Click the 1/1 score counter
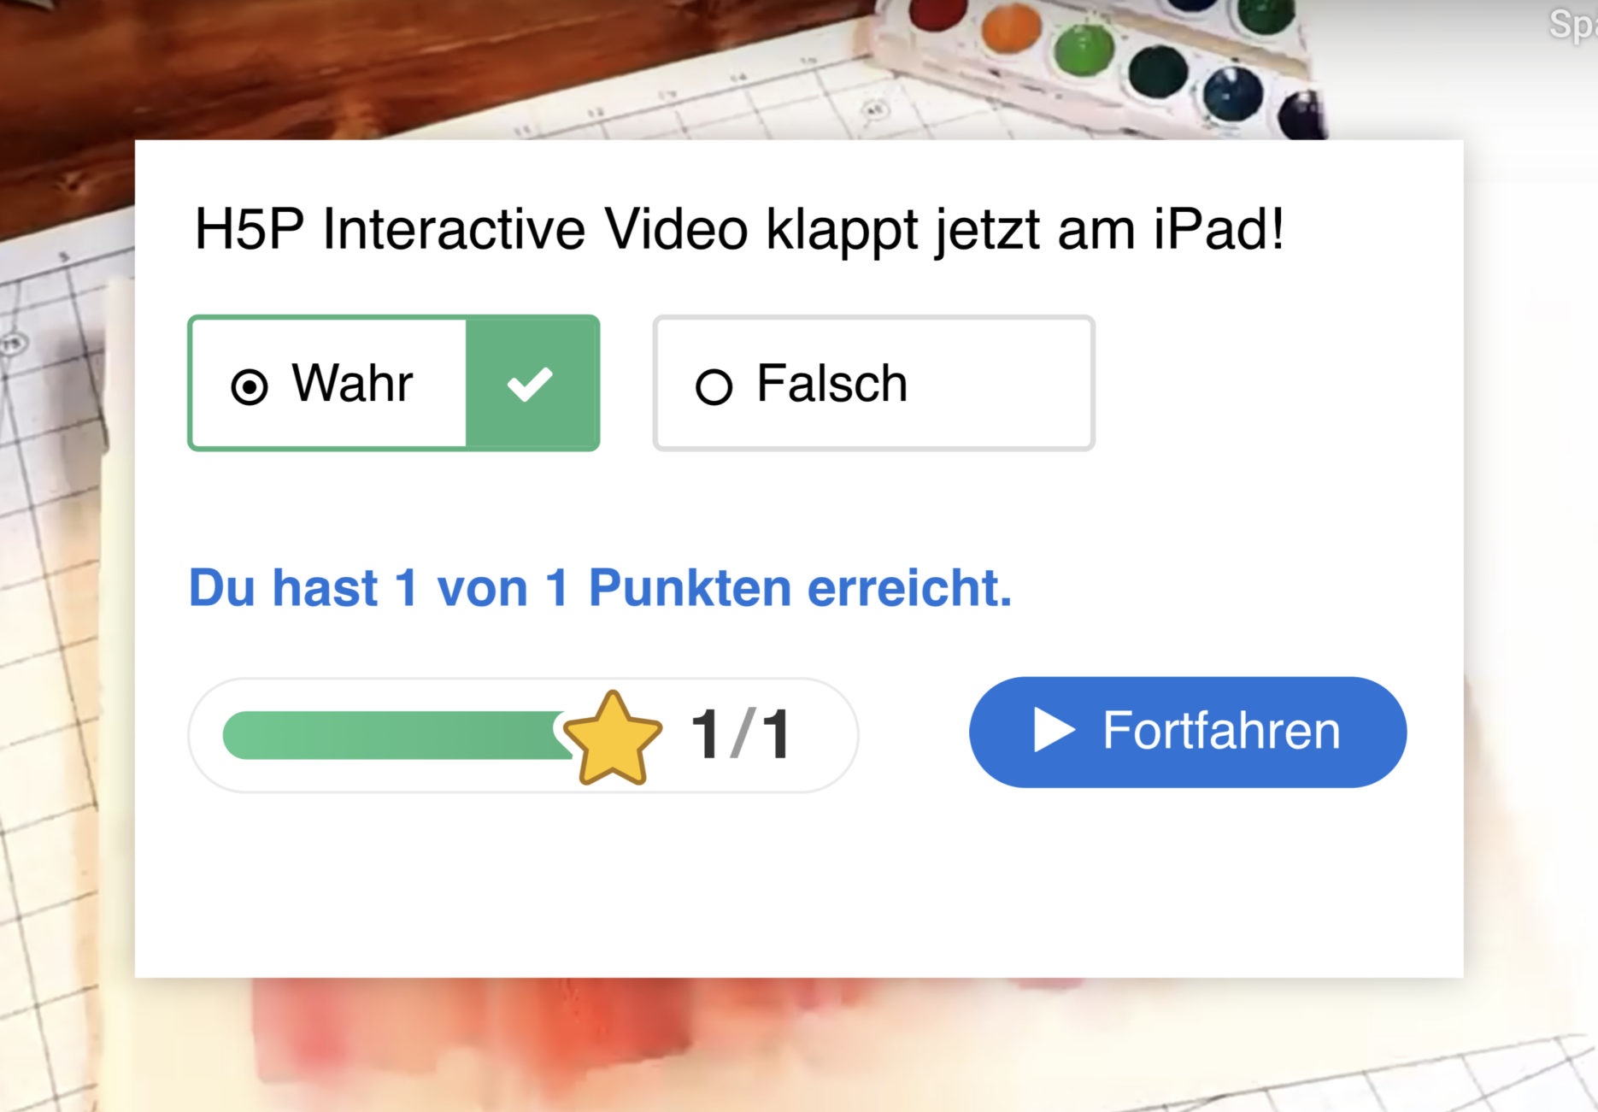 [x=740, y=733]
